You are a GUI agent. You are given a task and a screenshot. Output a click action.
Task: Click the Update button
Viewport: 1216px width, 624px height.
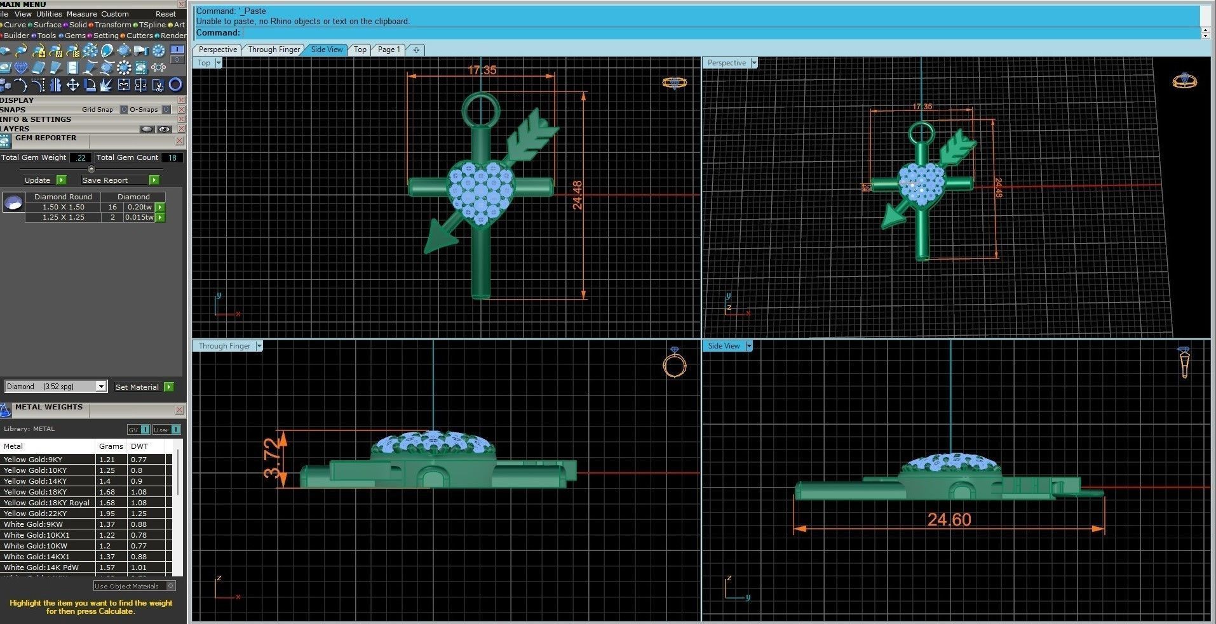(x=44, y=180)
